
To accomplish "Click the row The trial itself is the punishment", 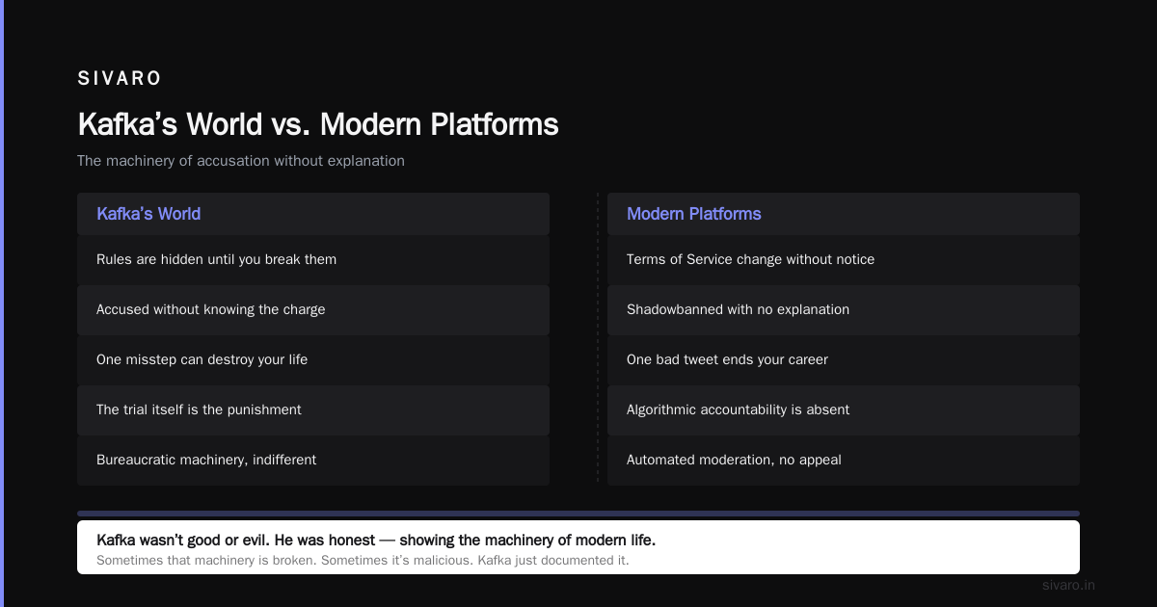I will tap(313, 410).
